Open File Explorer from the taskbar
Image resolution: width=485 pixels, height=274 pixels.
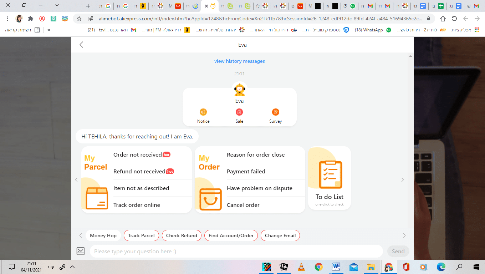coord(371,267)
